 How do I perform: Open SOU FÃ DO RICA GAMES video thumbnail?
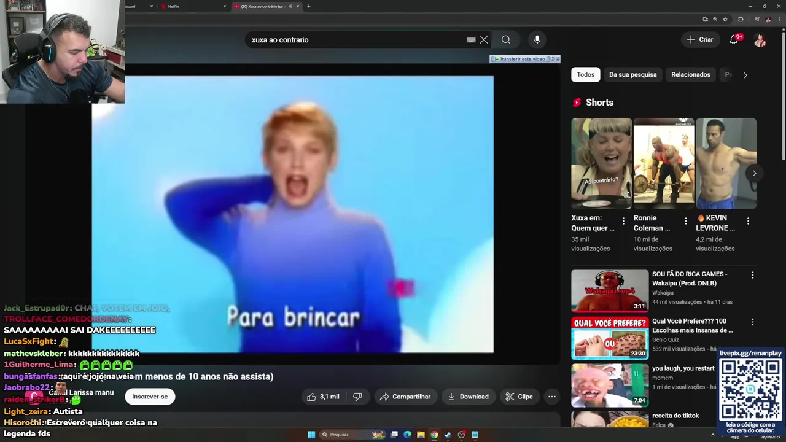click(610, 291)
